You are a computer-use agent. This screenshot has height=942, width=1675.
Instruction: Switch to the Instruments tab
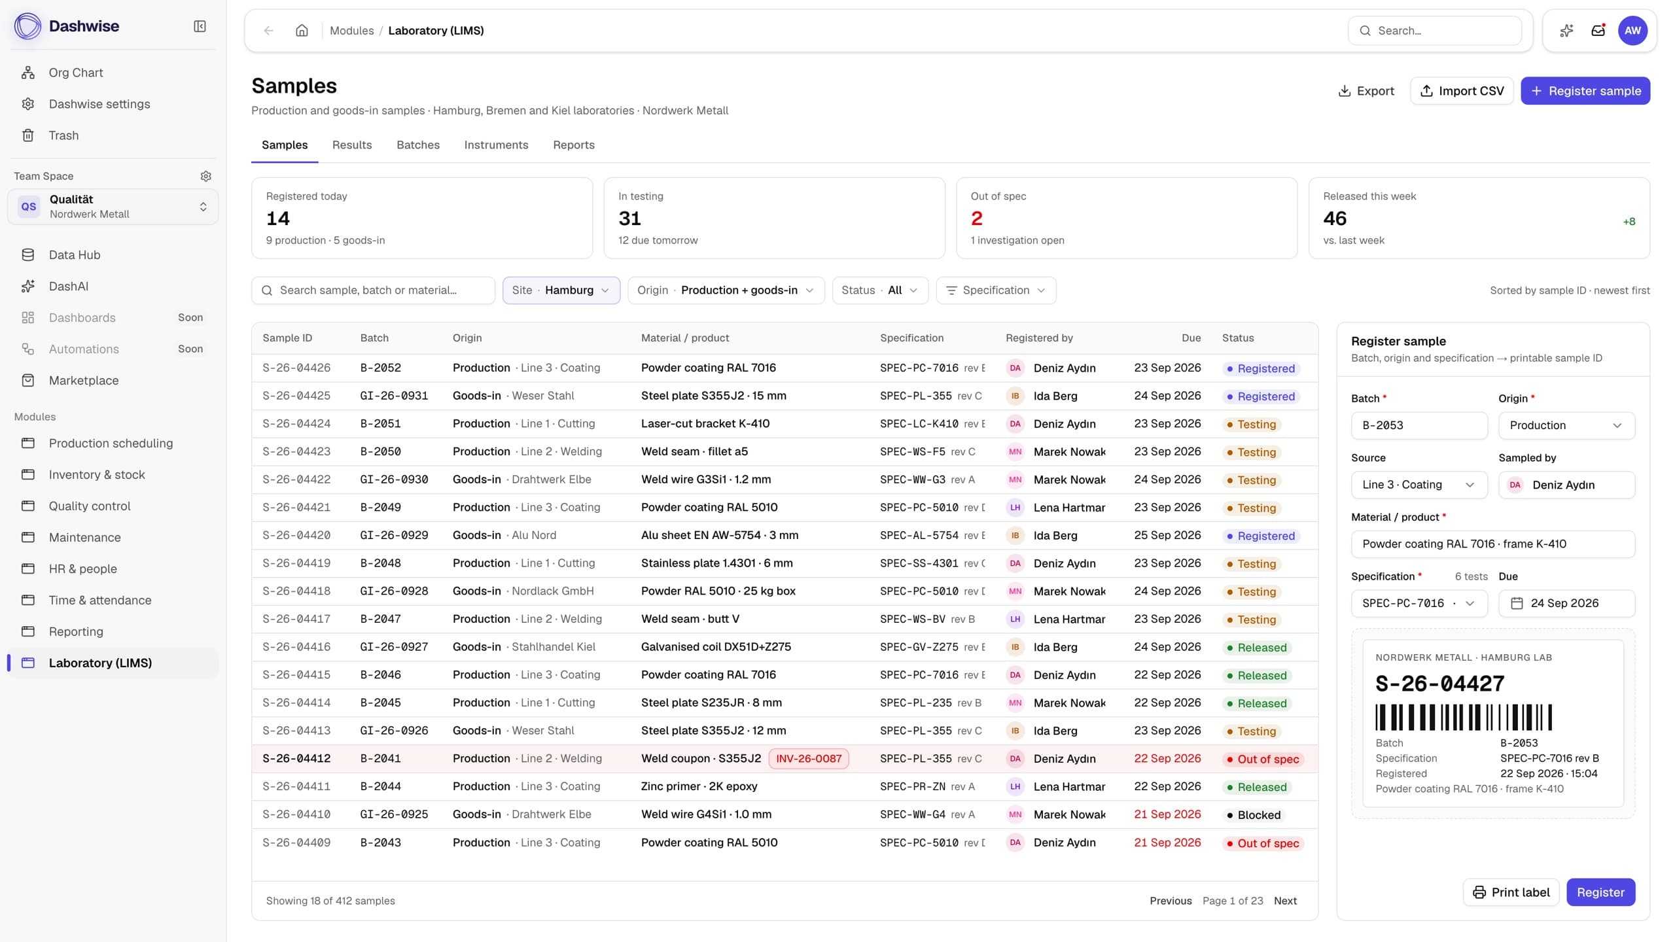[496, 145]
